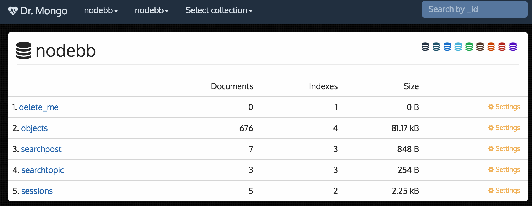Select the red database theme icon
Viewport: 532px width, 206px height.
click(x=502, y=47)
